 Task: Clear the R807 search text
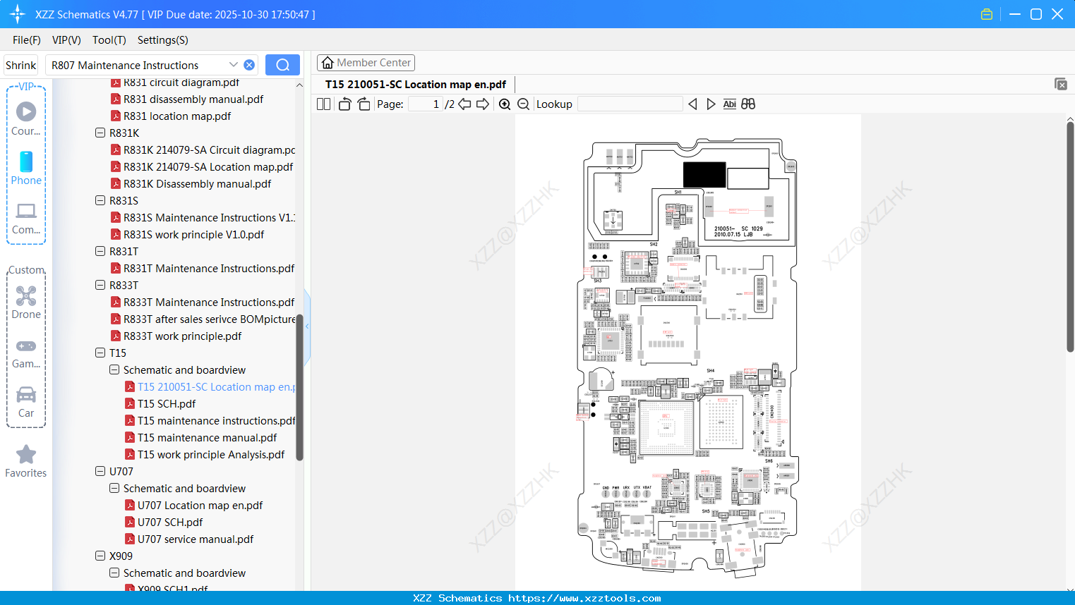point(249,65)
